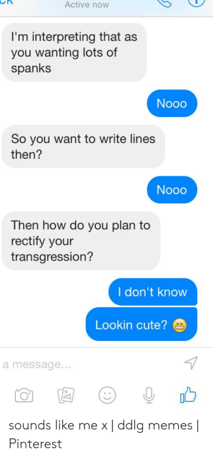Tap the send arrow icon
The image size is (213, 458).
(192, 363)
